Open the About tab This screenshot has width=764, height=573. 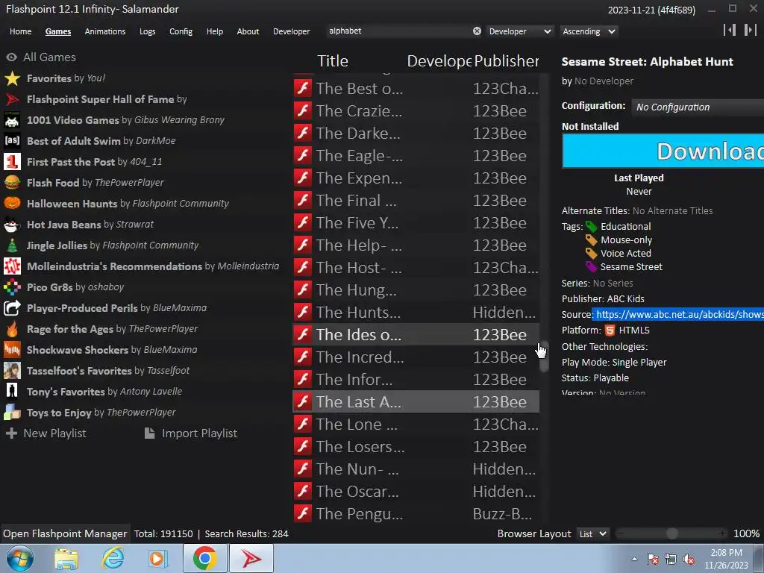(248, 31)
